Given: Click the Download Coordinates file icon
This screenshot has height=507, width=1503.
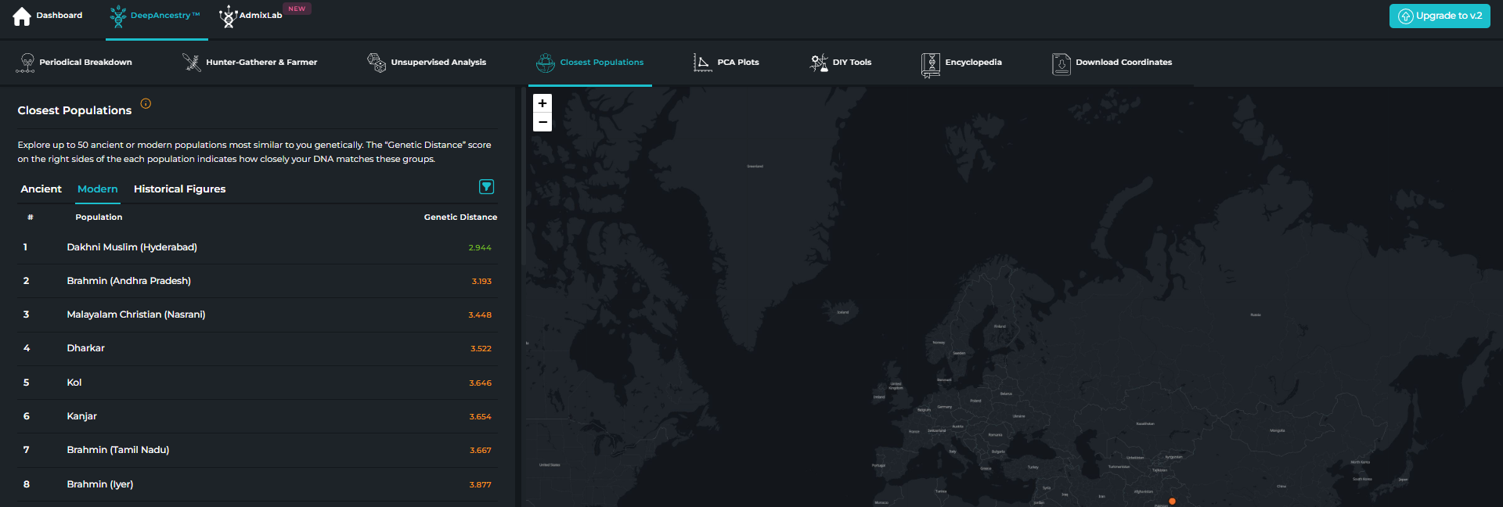Looking at the screenshot, I should tap(1061, 63).
